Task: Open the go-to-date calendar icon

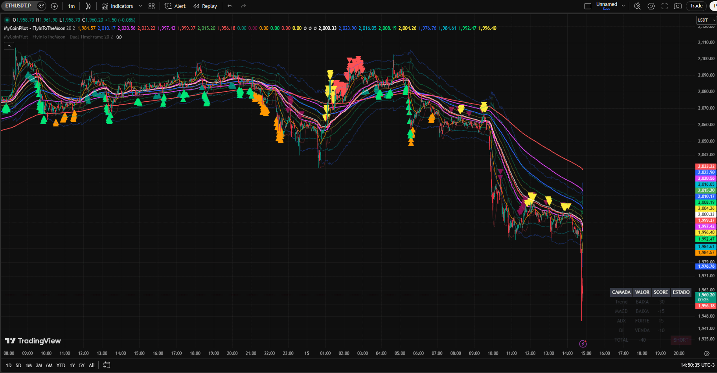Action: point(107,365)
